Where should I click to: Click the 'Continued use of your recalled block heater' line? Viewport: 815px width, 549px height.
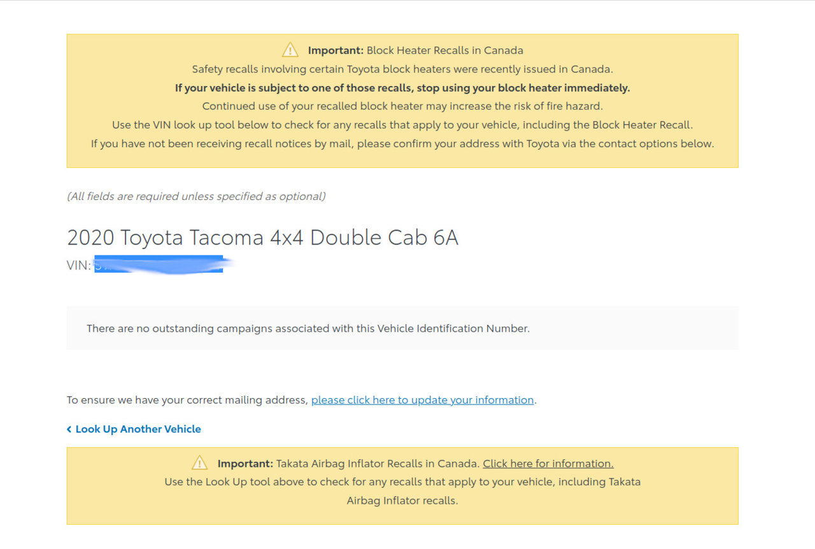point(402,106)
